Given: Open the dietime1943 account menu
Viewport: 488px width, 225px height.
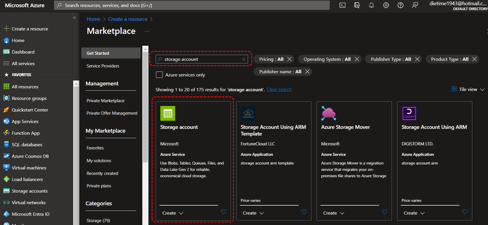Looking at the screenshot, I should point(458,6).
